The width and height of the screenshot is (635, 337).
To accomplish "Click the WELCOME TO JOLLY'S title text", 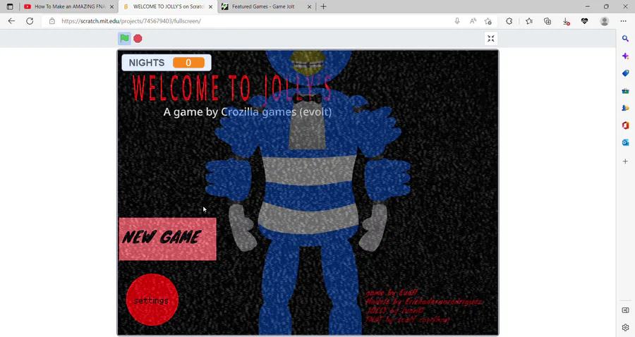I will (232, 88).
